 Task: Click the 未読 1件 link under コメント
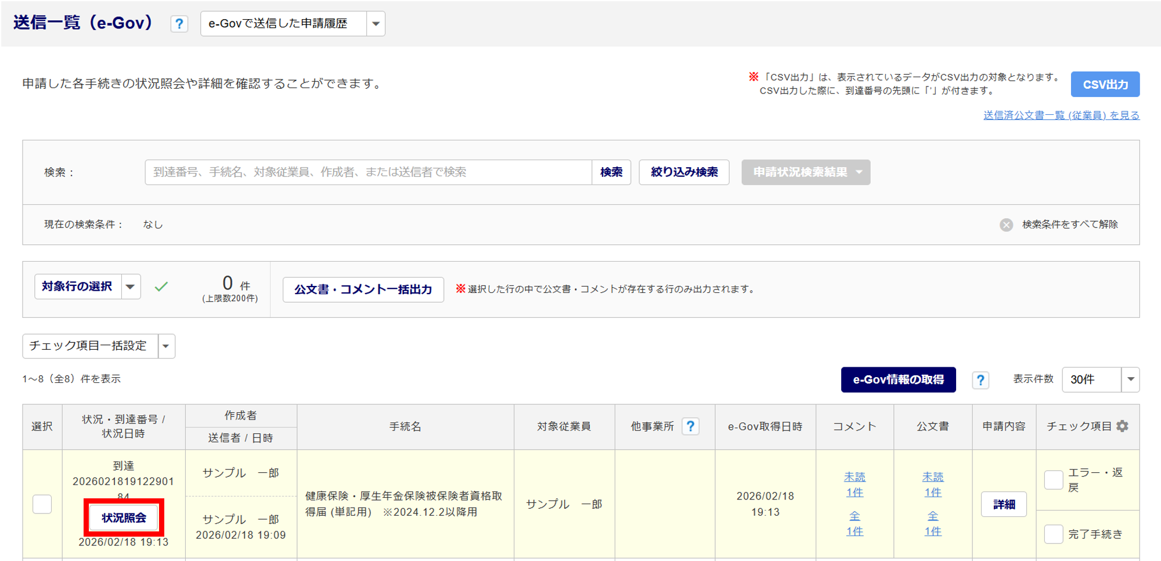coord(854,484)
